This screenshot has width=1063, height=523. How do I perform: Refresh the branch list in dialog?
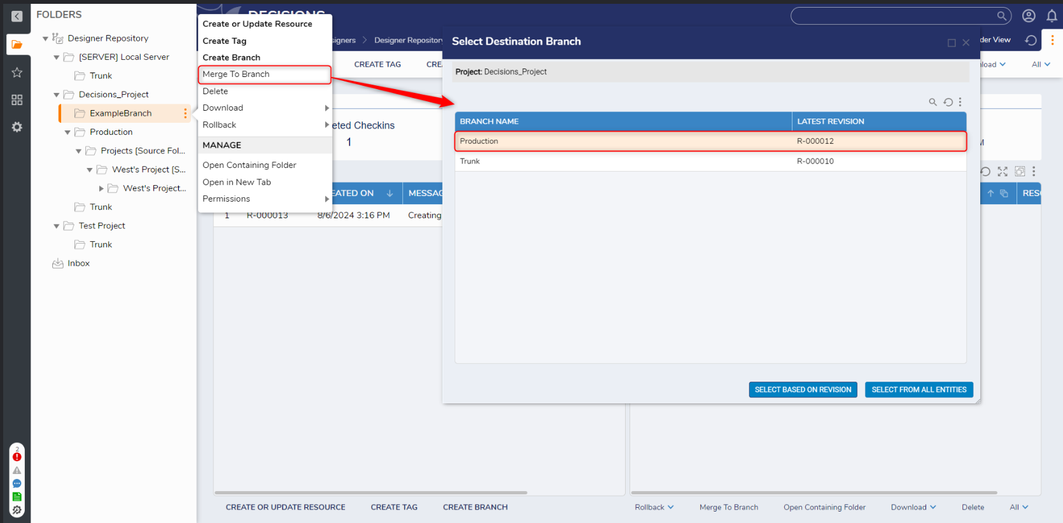click(x=948, y=102)
